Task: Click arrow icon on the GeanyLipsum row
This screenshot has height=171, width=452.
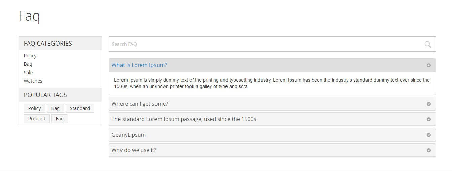Action: click(x=428, y=135)
